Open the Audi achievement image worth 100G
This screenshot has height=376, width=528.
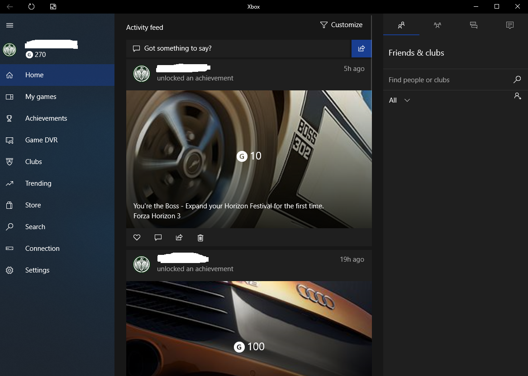coord(249,329)
